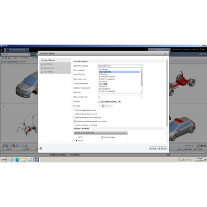Click the Font Size value field

100,106
